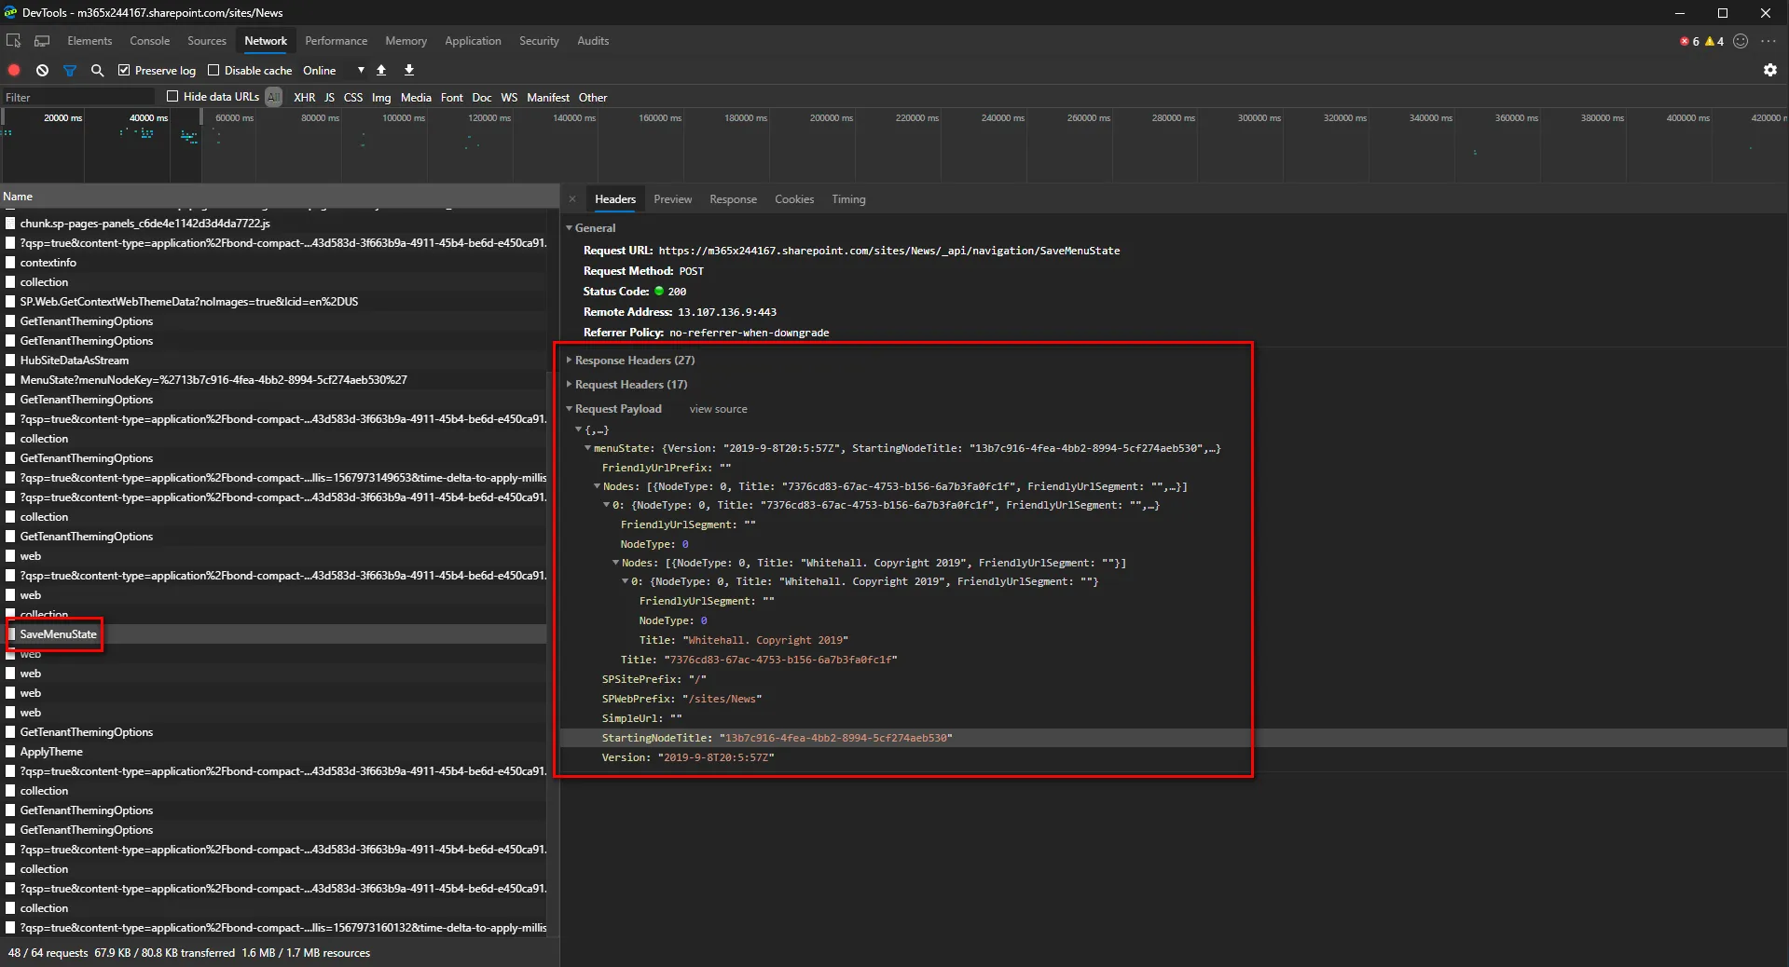Switch to the Elements panel
Viewport: 1789px width, 967px height.
click(89, 41)
